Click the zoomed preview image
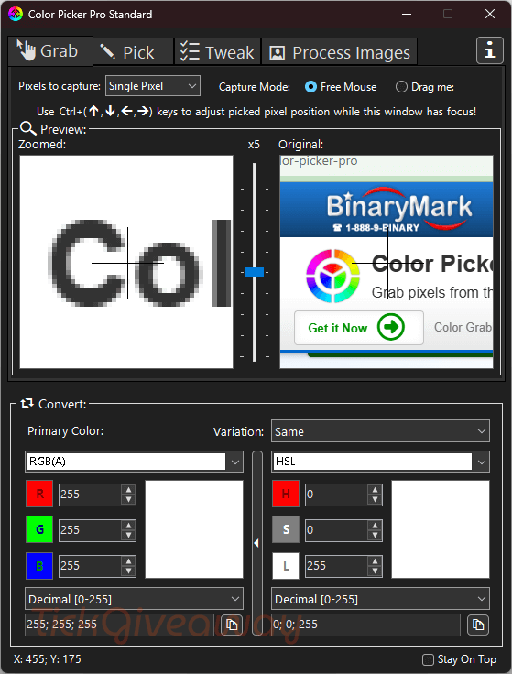This screenshot has height=674, width=512. pos(126,262)
